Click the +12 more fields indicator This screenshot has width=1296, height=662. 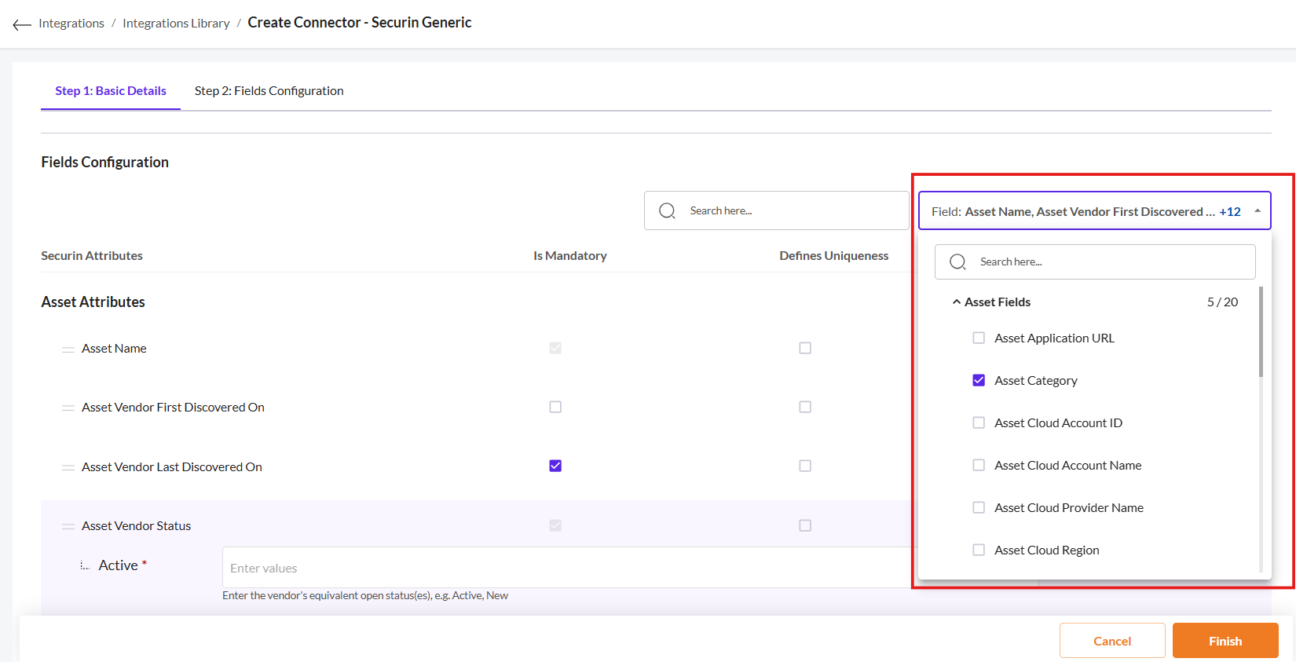1230,211
